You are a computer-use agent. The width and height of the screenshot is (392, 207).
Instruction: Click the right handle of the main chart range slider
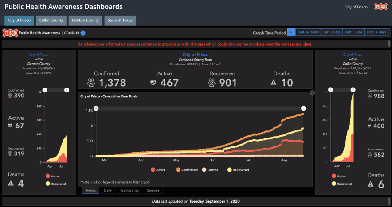tap(303, 108)
